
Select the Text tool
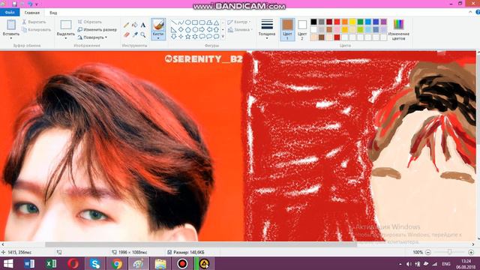coord(143,25)
